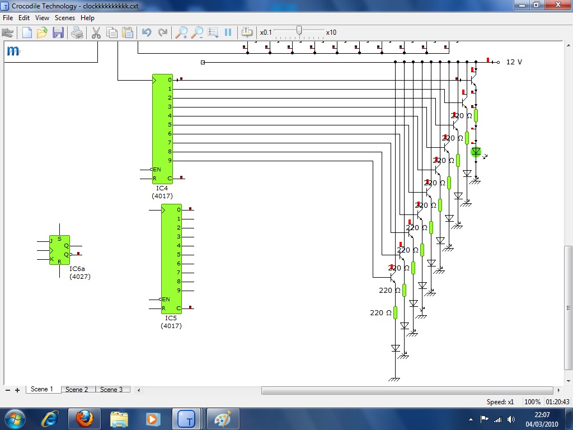Click the horizontal scrollbar left arrow
Viewport: 573px width, 430px height.
(x=139, y=390)
